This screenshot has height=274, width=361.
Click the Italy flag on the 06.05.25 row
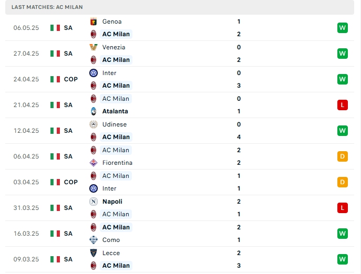coord(55,28)
